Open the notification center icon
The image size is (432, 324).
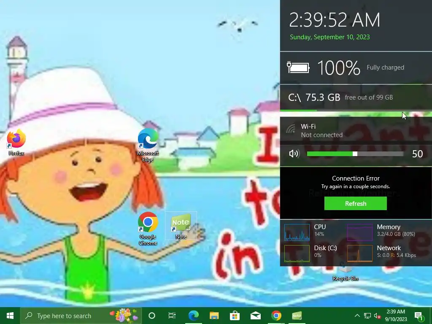(x=418, y=316)
